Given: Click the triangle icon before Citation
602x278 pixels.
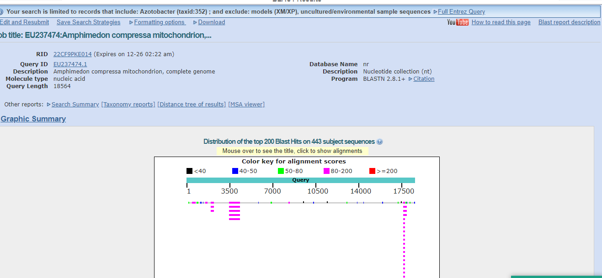Looking at the screenshot, I should coord(410,79).
